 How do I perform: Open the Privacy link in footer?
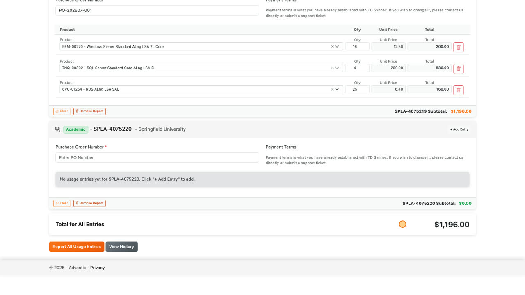tap(97, 268)
